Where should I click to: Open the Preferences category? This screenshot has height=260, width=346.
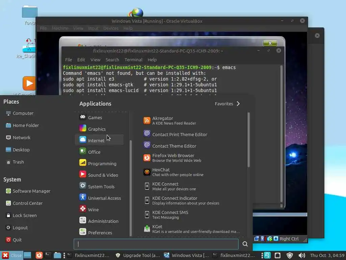99,232
